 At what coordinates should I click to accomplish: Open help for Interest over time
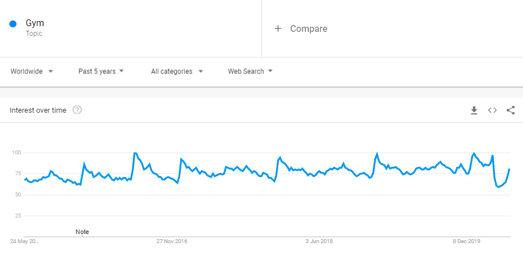[78, 110]
